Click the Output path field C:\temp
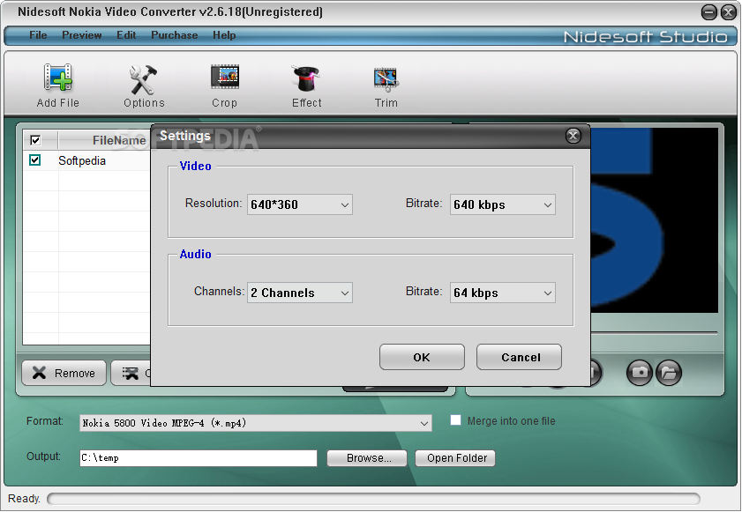The image size is (742, 512). (x=199, y=458)
